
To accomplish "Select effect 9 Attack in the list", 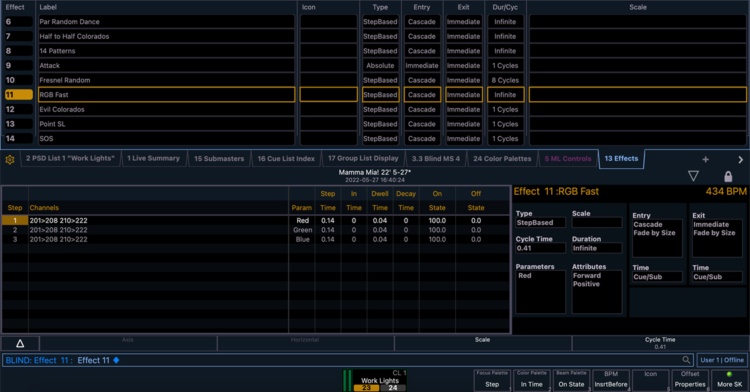I will (x=166, y=65).
